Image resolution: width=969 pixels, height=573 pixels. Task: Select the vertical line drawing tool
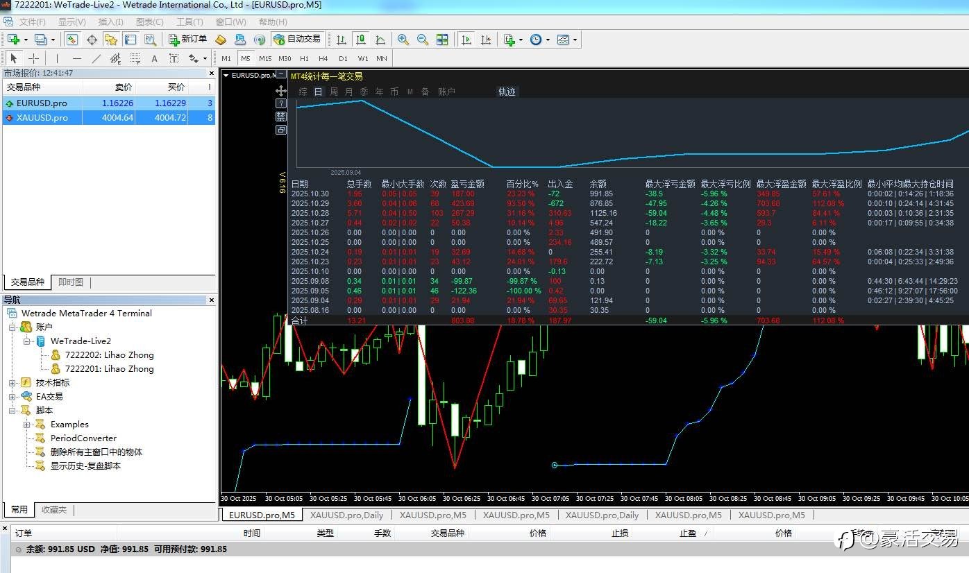pyautogui.click(x=57, y=58)
